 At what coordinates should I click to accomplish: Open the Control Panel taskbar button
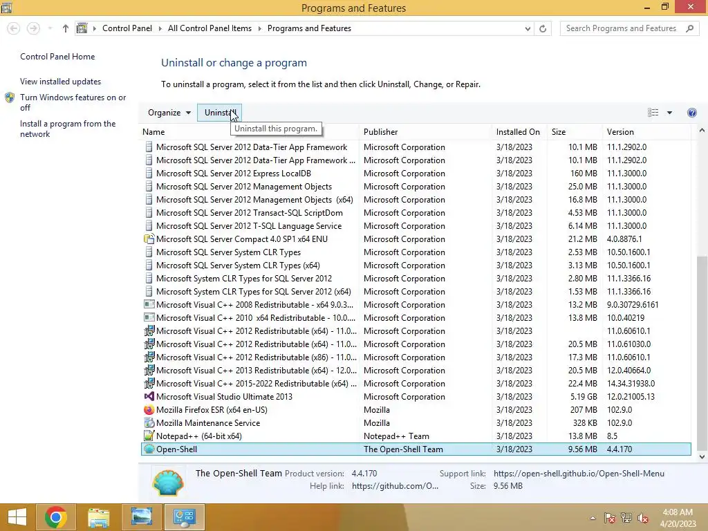point(184,517)
